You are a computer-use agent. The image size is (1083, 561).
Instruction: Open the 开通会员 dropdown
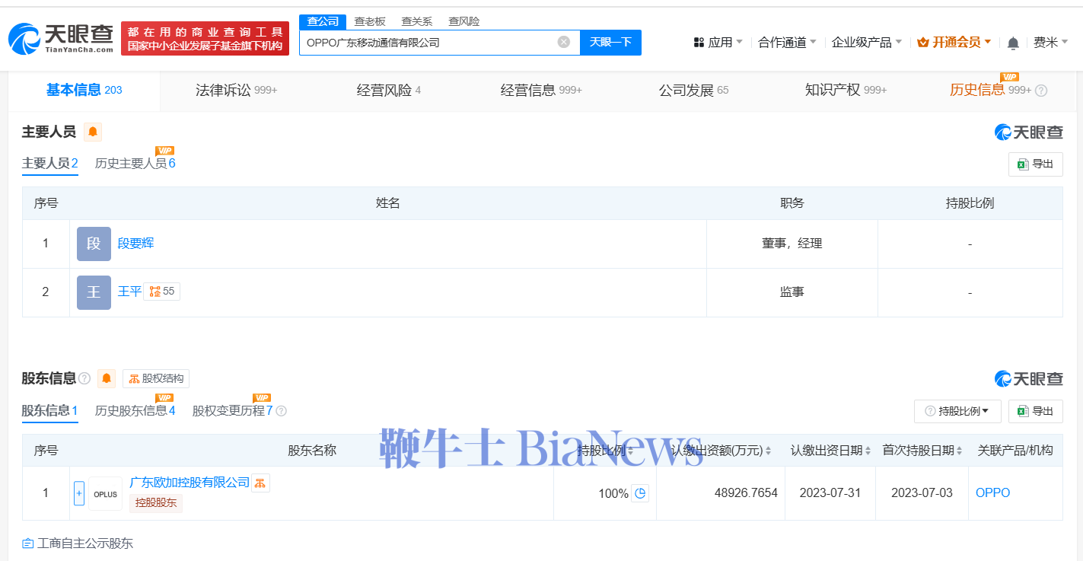click(954, 43)
